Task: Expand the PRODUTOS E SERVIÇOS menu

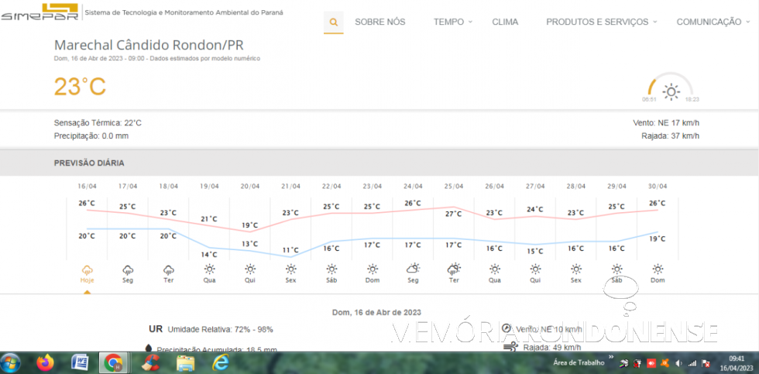Action: click(x=601, y=22)
